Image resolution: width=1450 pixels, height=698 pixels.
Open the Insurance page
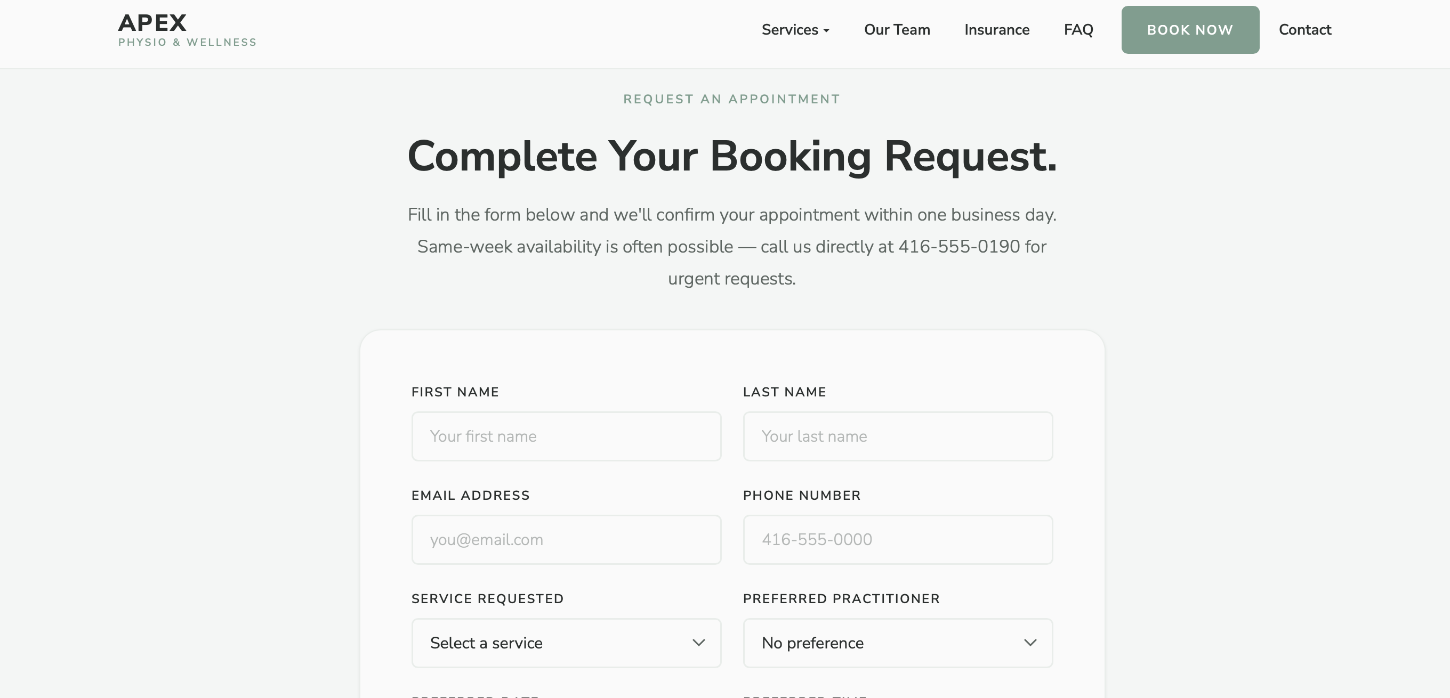point(996,29)
